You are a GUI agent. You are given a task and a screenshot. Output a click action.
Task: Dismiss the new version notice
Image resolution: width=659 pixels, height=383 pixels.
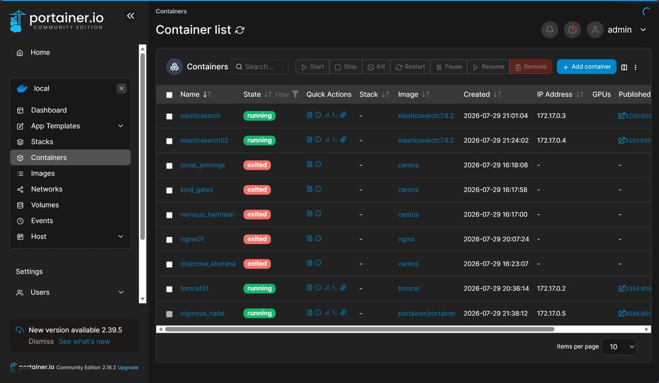pos(41,342)
